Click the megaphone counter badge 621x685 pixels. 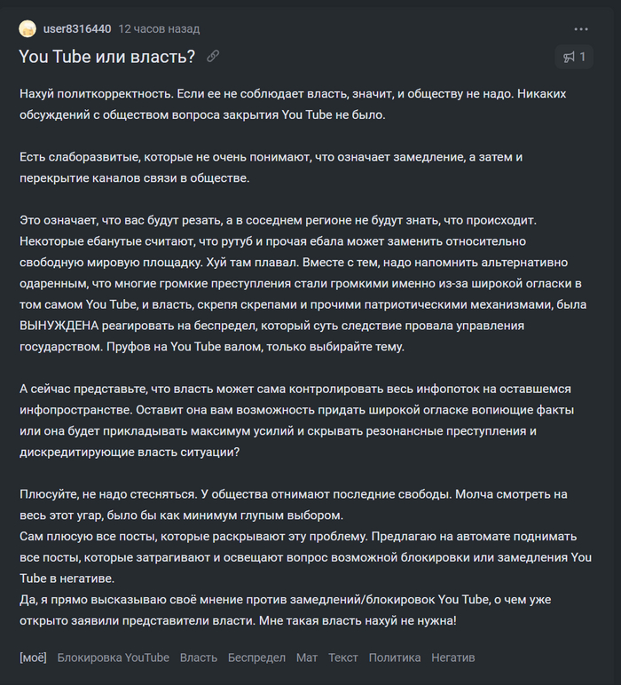coord(574,57)
